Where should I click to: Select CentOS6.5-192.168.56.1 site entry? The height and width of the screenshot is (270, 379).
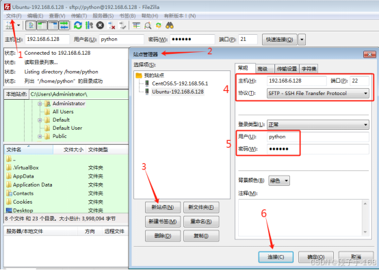(x=180, y=83)
